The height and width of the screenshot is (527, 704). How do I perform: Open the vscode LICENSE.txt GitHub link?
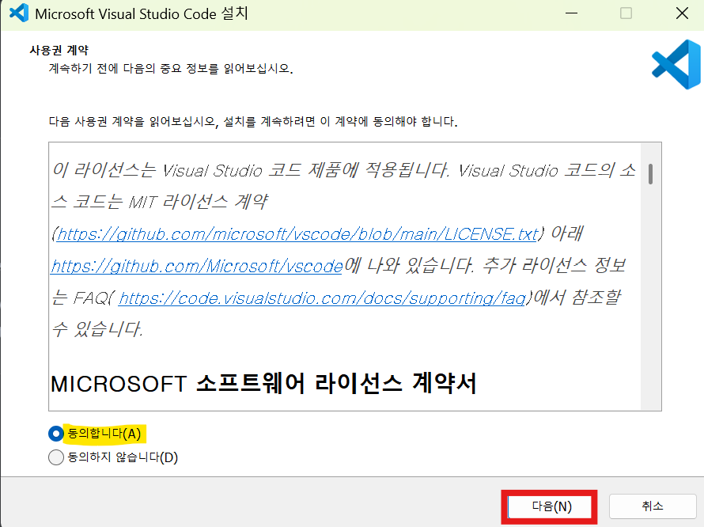[x=297, y=234]
